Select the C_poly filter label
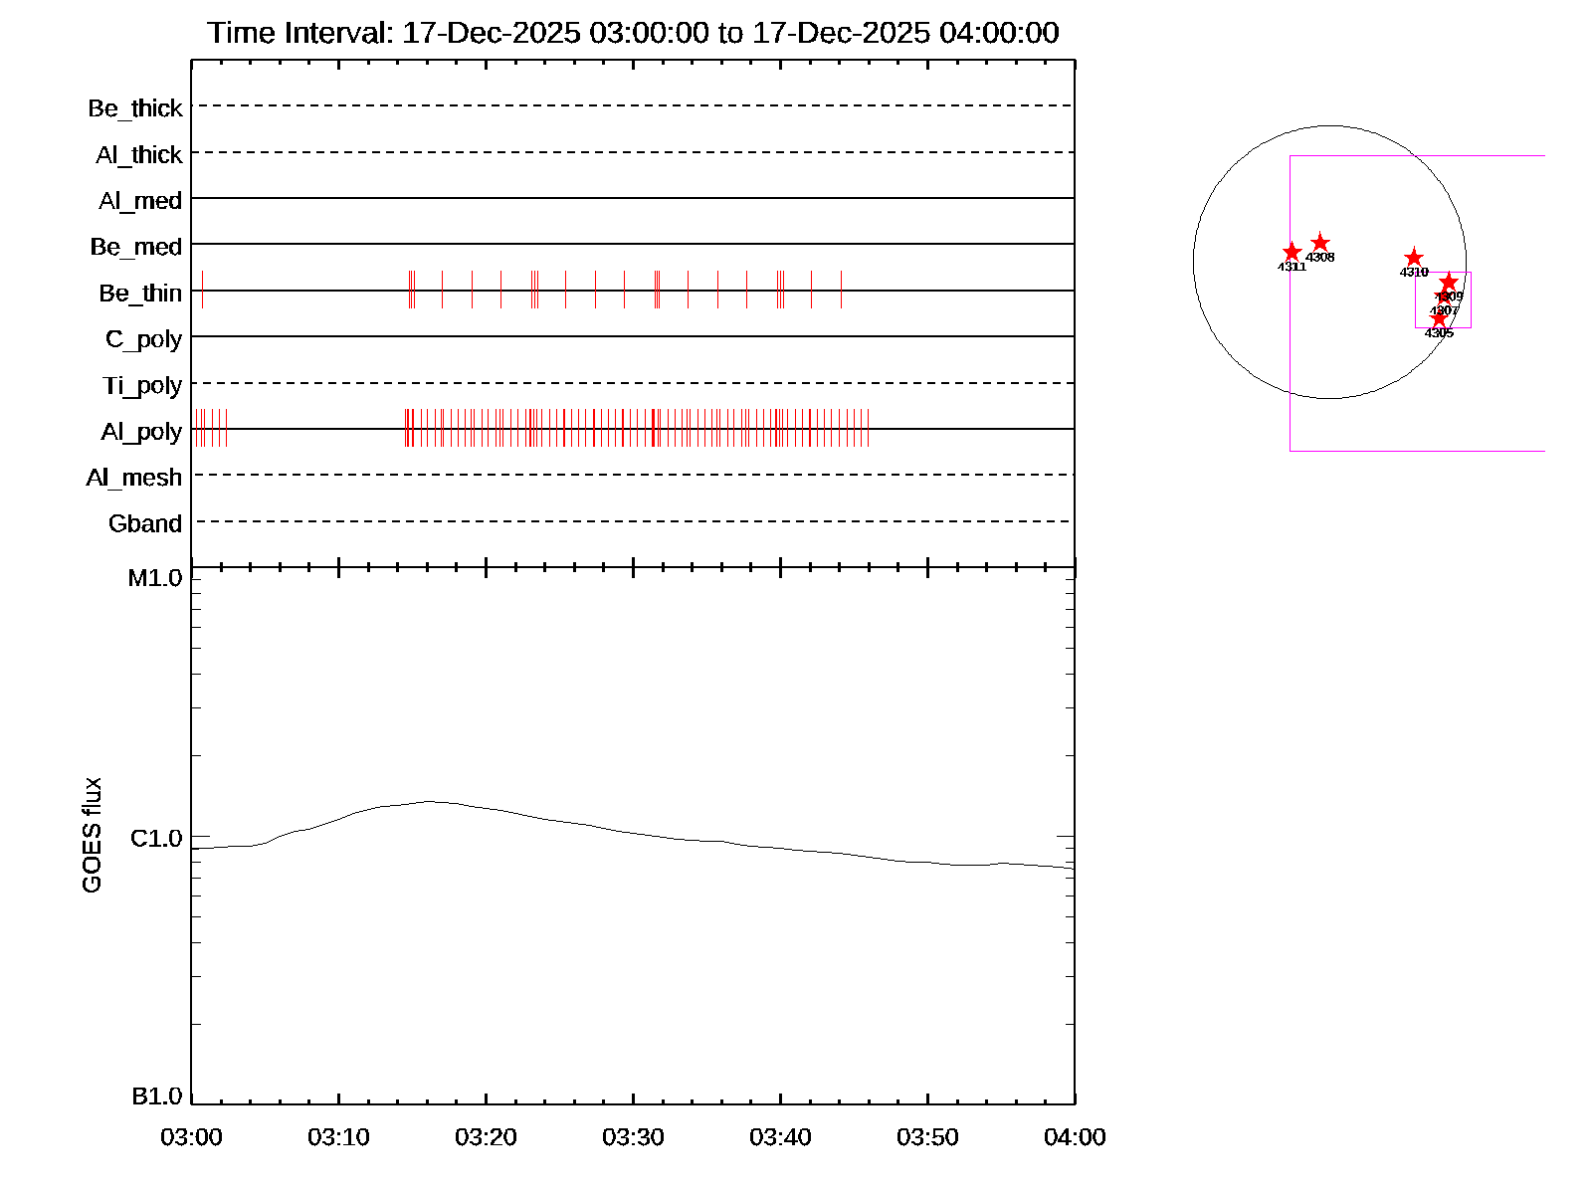Image resolution: width=1592 pixels, height=1194 pixels. pyautogui.click(x=143, y=340)
